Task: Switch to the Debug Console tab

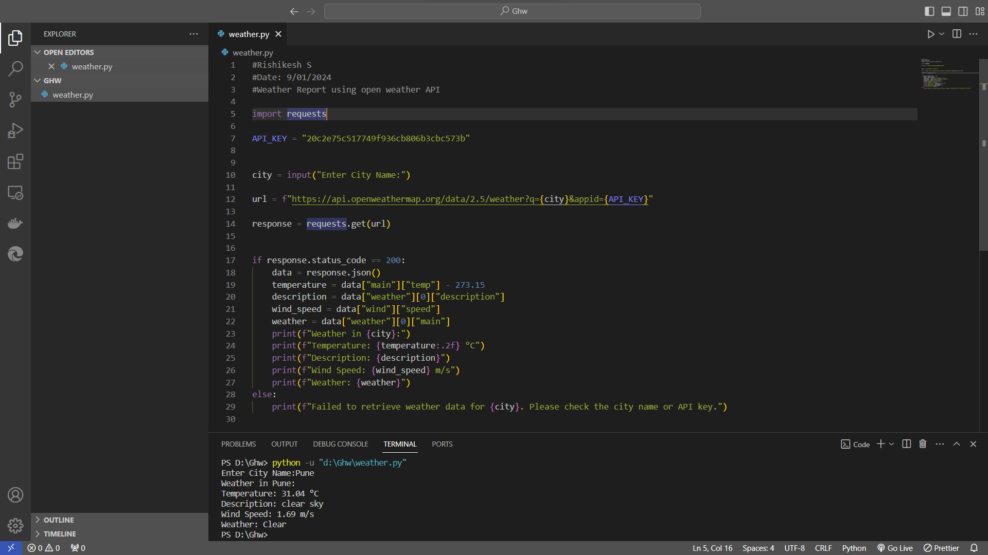Action: 340,444
